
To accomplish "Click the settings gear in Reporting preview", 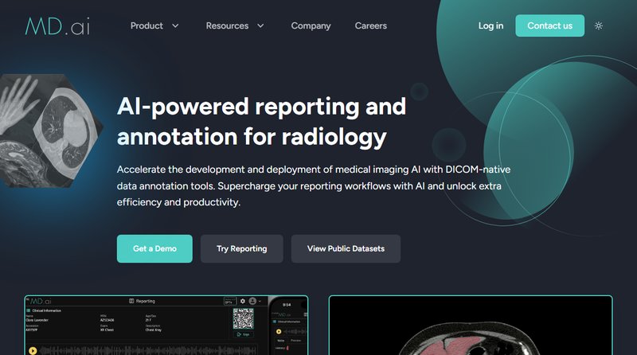I will (243, 302).
